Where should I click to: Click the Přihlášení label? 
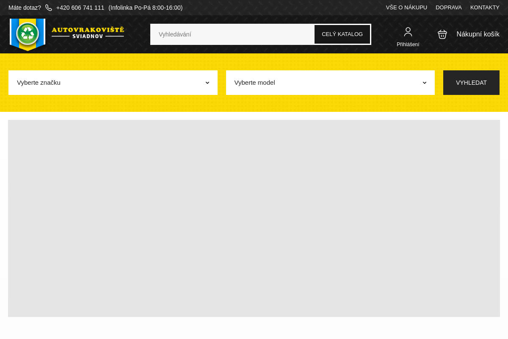pyautogui.click(x=408, y=44)
